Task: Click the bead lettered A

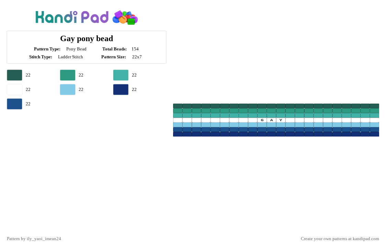Action: click(x=272, y=120)
